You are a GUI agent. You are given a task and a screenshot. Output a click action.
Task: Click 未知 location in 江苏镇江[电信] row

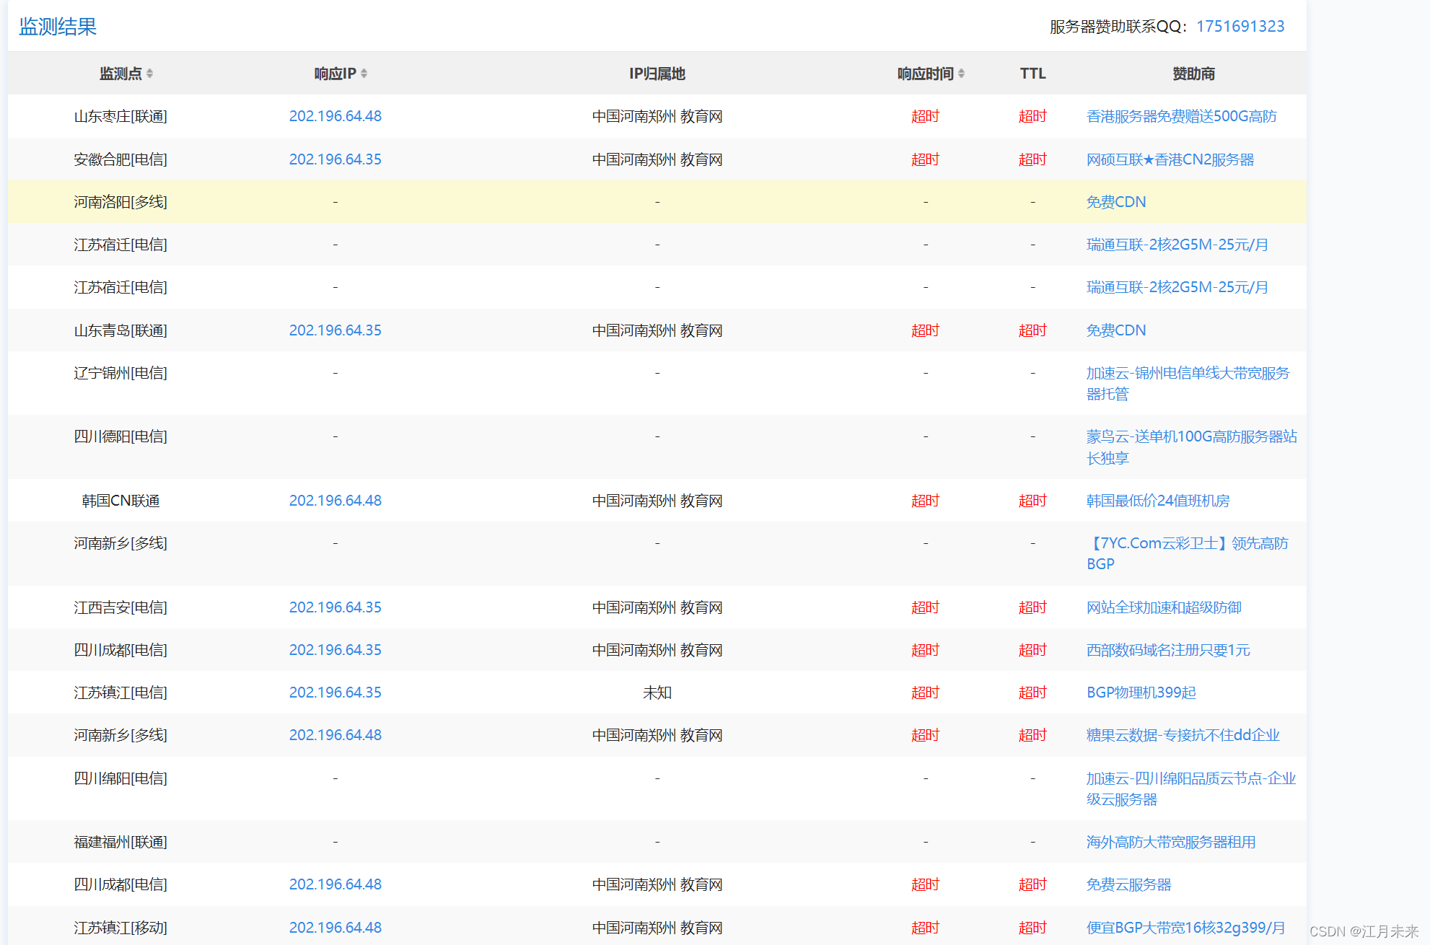coord(657,693)
